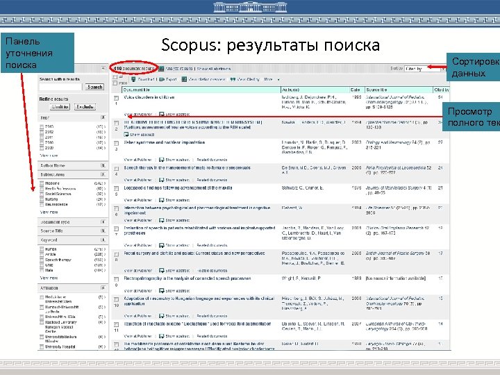
Task: Open Related documents for Speech therapy transsexuals result
Action: point(212,180)
